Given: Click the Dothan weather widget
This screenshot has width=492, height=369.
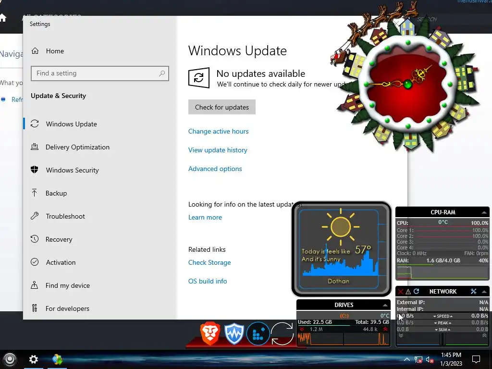Looking at the screenshot, I should (342, 249).
